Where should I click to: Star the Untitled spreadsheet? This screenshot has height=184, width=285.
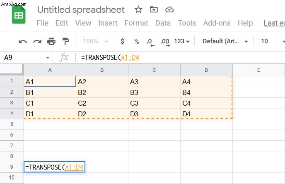pyautogui.click(x=138, y=9)
